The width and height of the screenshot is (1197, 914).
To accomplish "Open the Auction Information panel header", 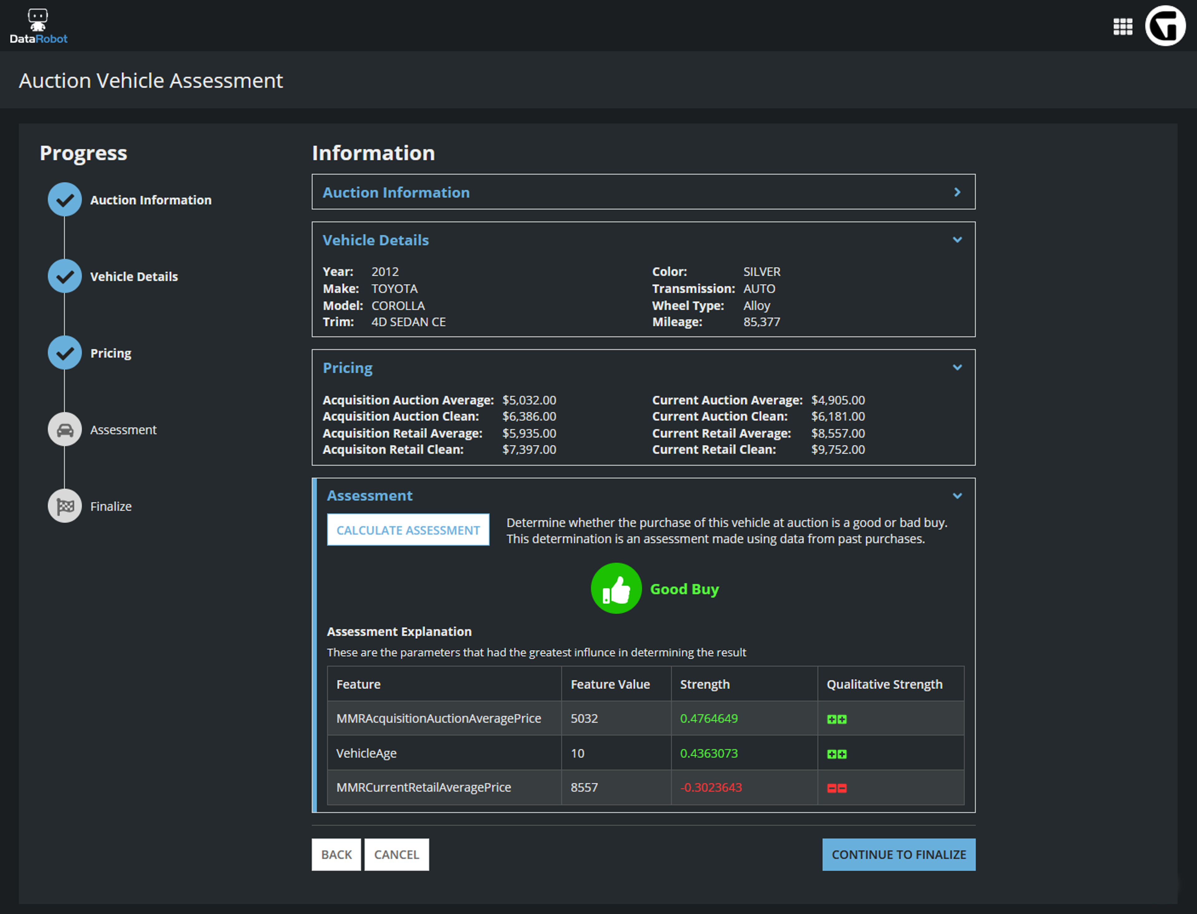I will click(x=643, y=192).
